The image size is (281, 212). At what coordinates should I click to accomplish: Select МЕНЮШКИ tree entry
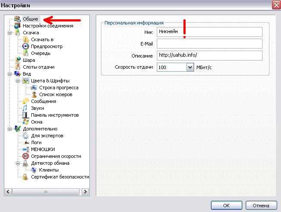[x=43, y=149]
